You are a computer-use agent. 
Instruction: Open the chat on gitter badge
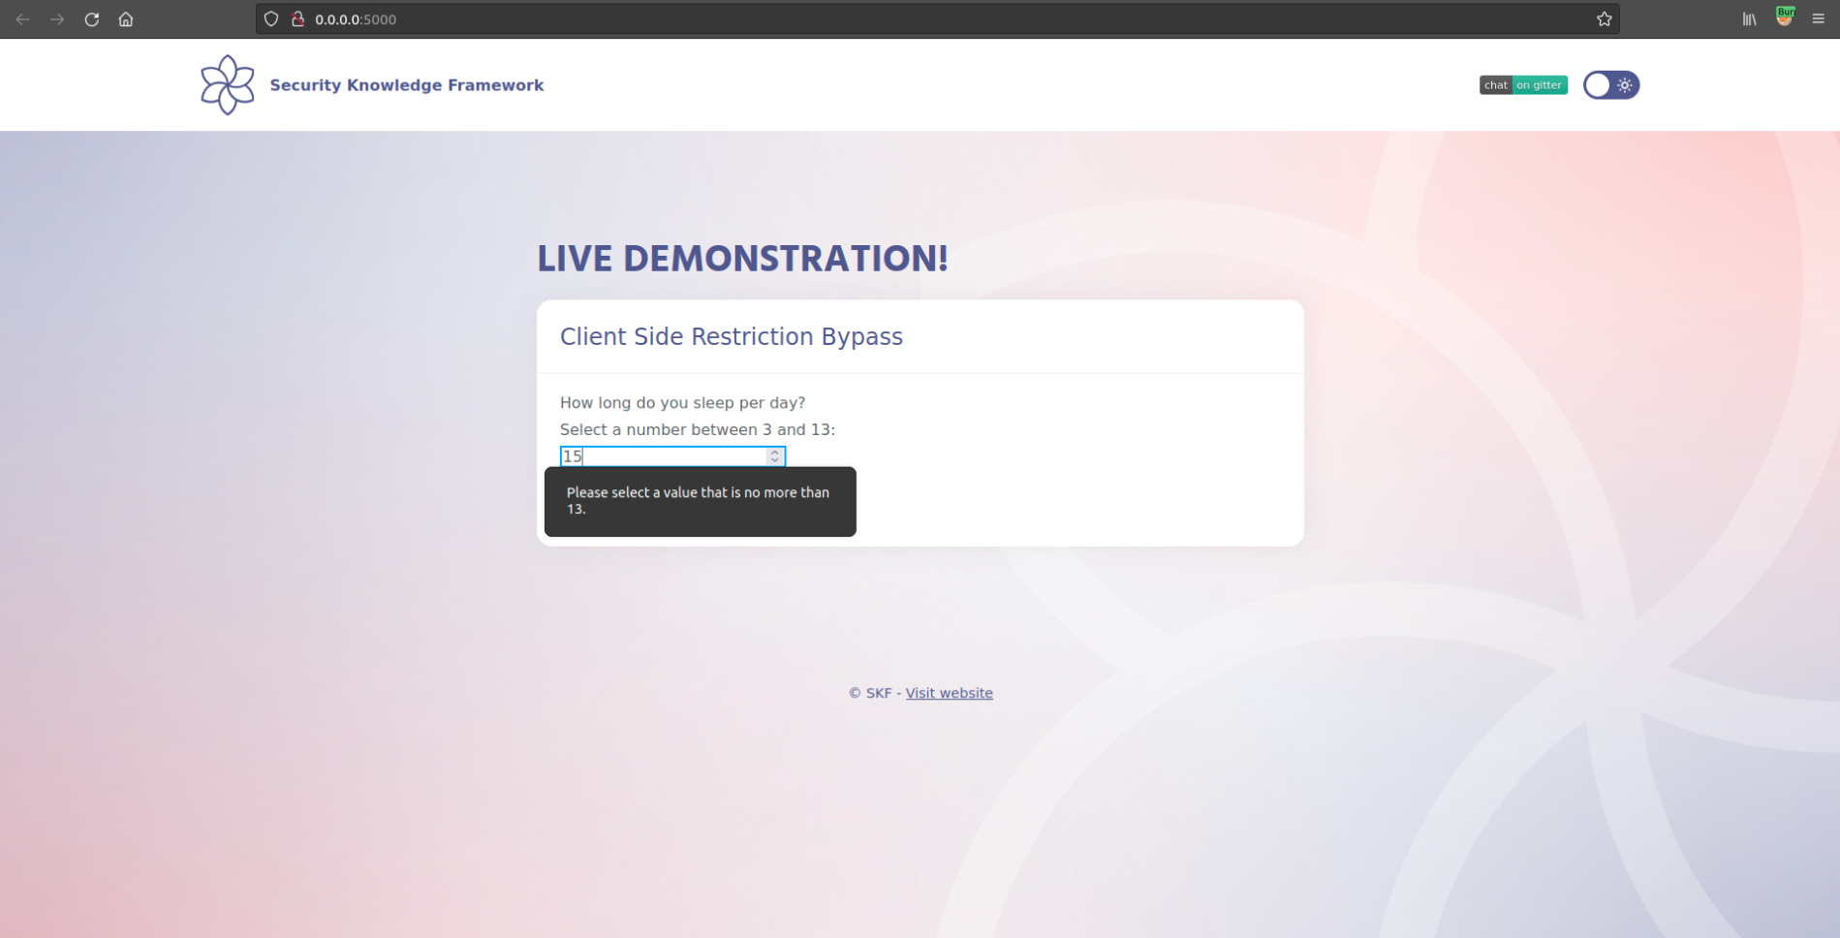1523,85
